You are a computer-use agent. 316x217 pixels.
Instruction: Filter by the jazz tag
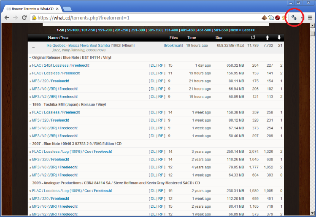(56, 50)
